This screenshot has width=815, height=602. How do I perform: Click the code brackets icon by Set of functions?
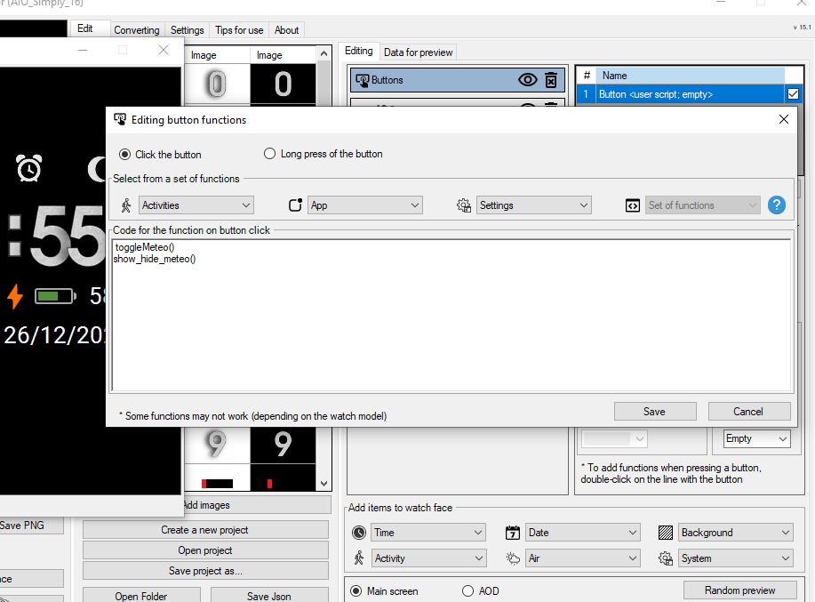pyautogui.click(x=633, y=206)
